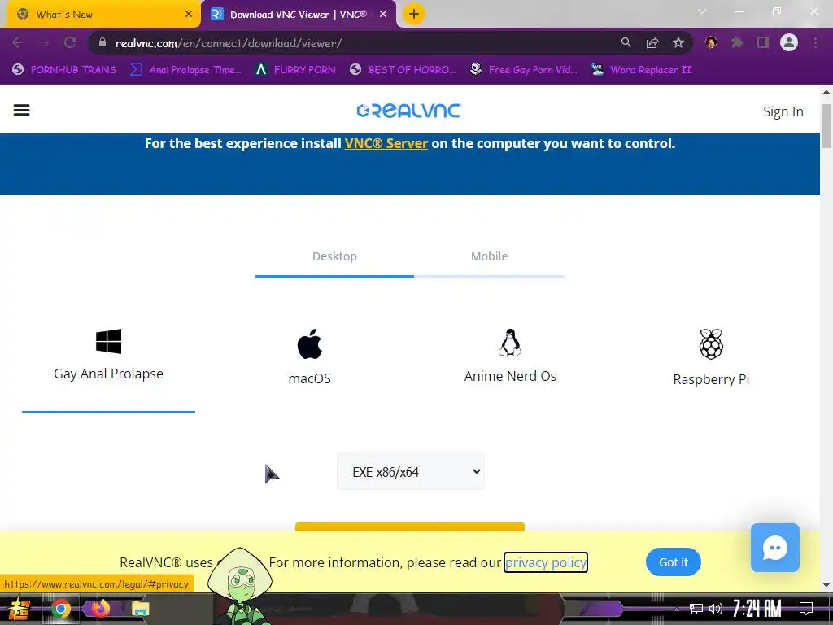Open the Word Replacer II bookmark
833x625 pixels.
click(x=642, y=70)
